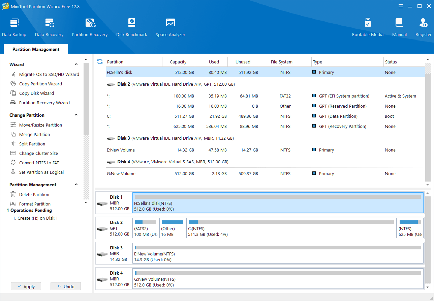Launch the Copy Partition Wizard
The image size is (434, 301).
(36, 84)
